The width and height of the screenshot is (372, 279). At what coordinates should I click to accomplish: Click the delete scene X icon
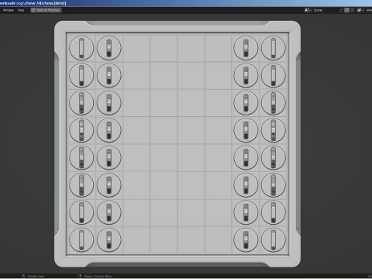pyautogui.click(x=352, y=10)
